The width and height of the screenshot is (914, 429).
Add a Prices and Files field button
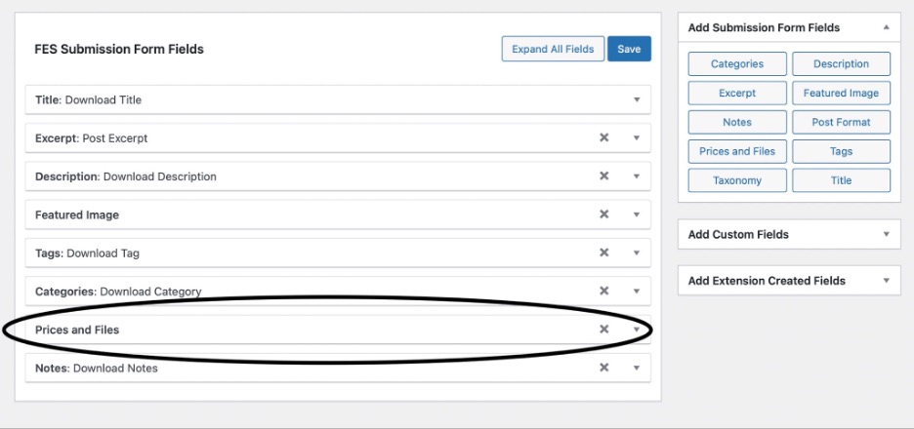pos(737,151)
